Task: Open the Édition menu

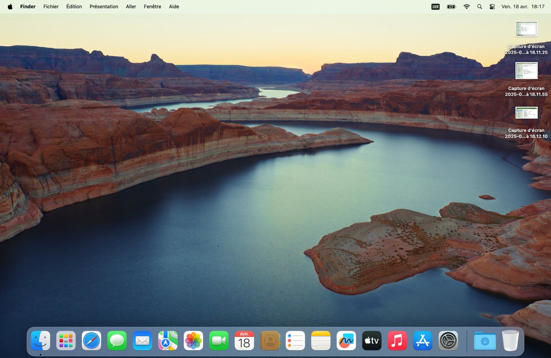Action: tap(74, 6)
